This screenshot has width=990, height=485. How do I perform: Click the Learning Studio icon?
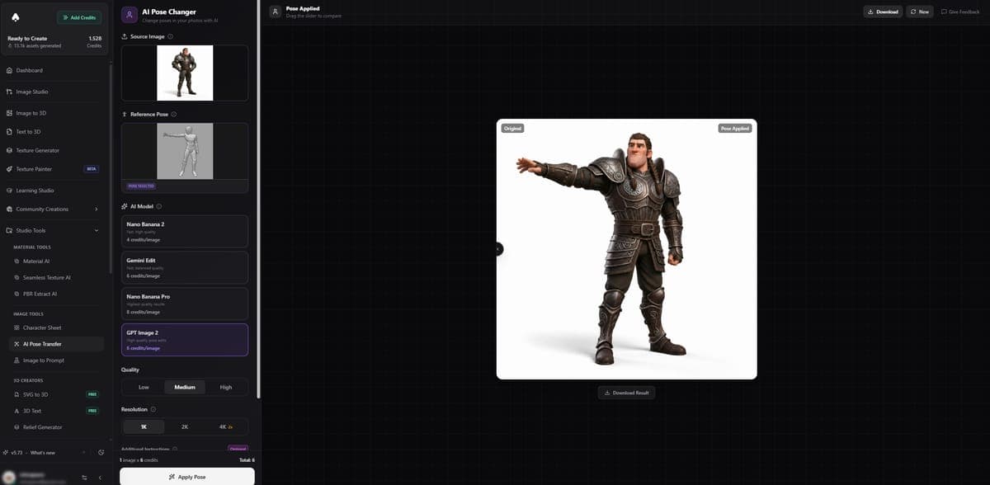(9, 191)
